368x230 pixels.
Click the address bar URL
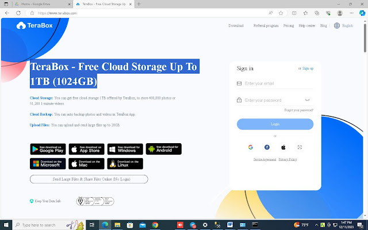point(57,13)
